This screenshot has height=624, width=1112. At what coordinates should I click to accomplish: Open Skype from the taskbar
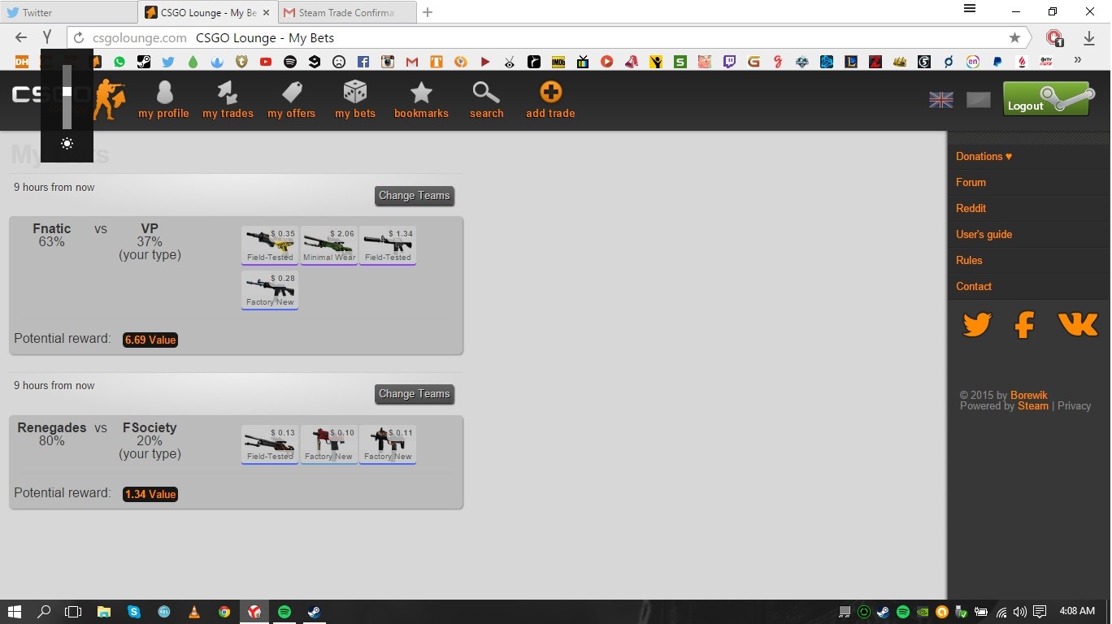coord(134,612)
